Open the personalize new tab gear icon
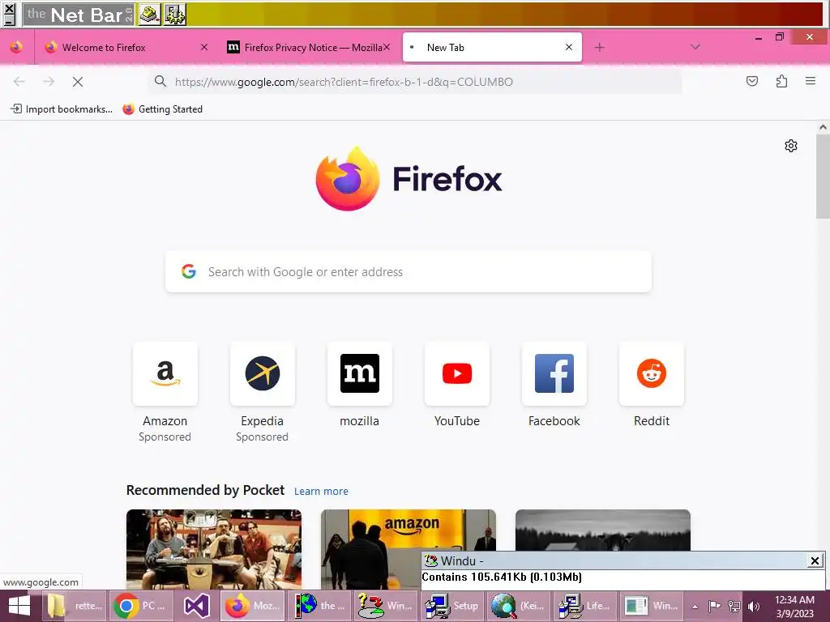Screen dimensions: 830x622 click(791, 146)
